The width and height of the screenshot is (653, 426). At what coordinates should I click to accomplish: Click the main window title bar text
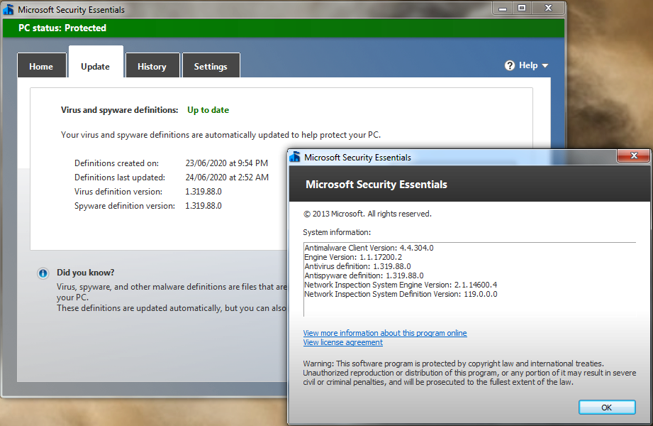(x=71, y=10)
